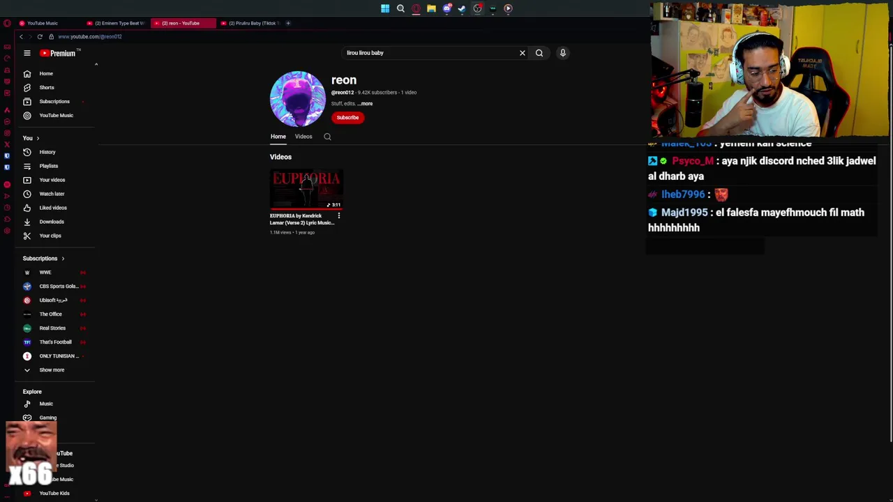Image resolution: width=893 pixels, height=502 pixels.
Task: Click the sidebar scroll up arrow
Action: [96, 65]
